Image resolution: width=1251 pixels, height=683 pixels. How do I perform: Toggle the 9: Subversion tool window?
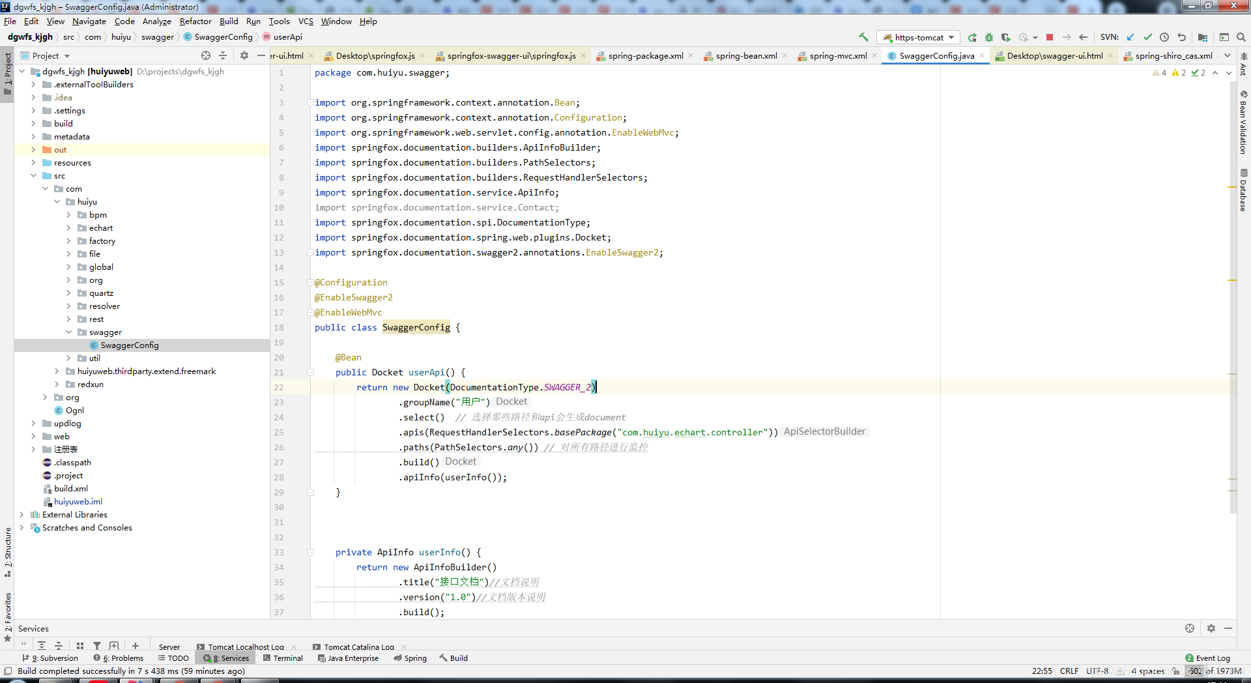[x=50, y=658]
